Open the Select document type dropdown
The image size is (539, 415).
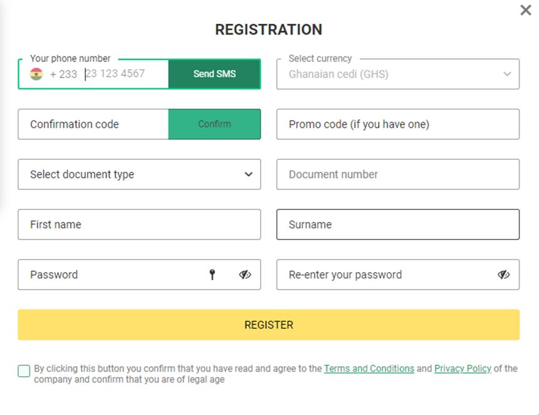(x=139, y=174)
